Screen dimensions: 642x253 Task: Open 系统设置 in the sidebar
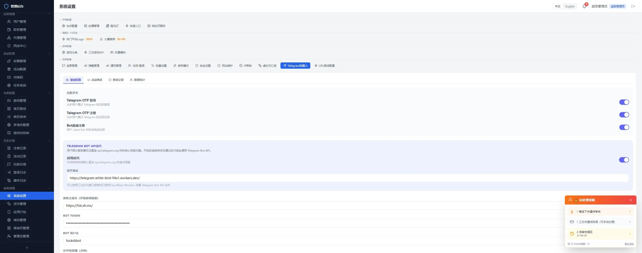(27, 196)
